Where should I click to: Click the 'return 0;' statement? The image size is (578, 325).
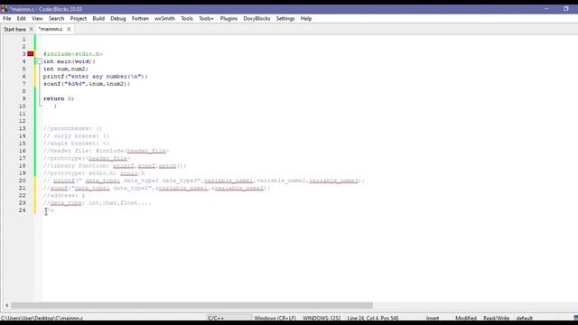(x=59, y=98)
